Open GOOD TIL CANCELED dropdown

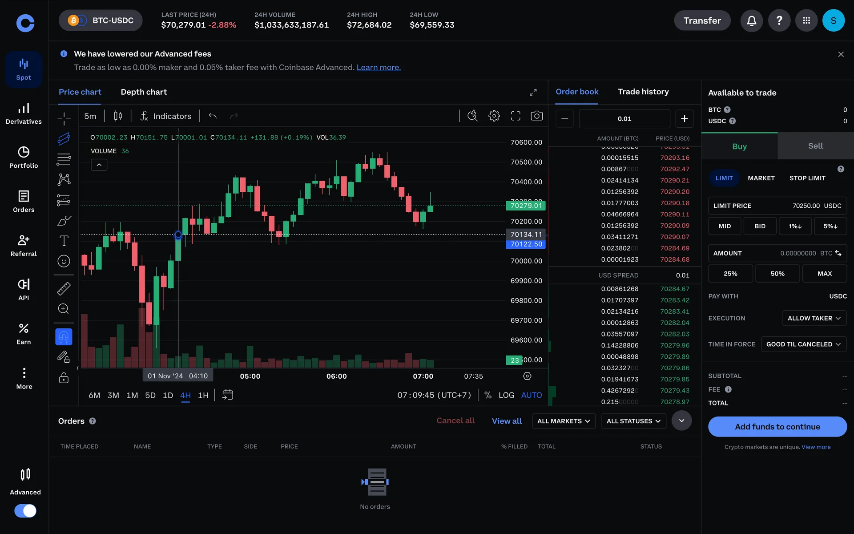coord(803,344)
